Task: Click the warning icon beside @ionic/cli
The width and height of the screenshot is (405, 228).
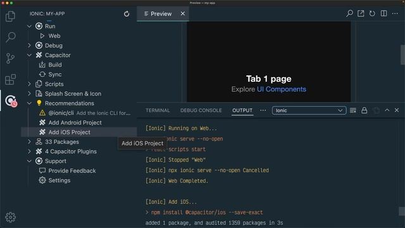Action: pyautogui.click(x=42, y=113)
